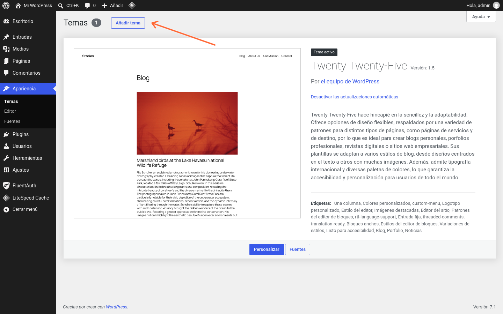Click the Plugins plug icon
The height and width of the screenshot is (314, 503).
pos(6,134)
